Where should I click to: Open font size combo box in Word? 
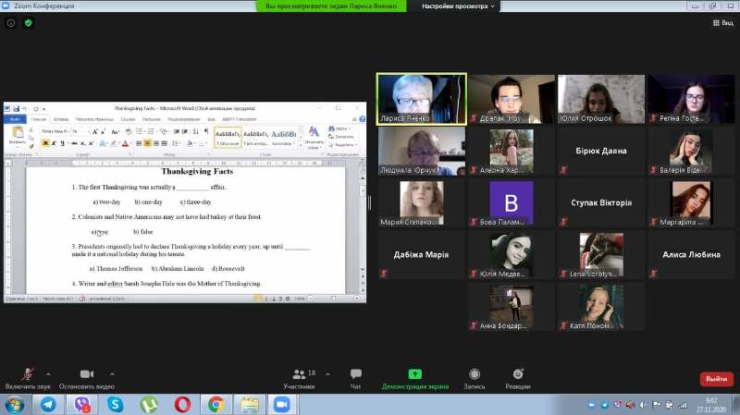pos(80,131)
